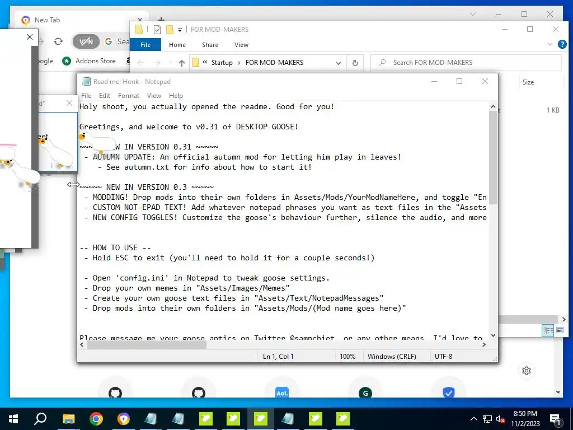Open the Windows Start menu
The height and width of the screenshot is (430, 573).
click(13, 419)
